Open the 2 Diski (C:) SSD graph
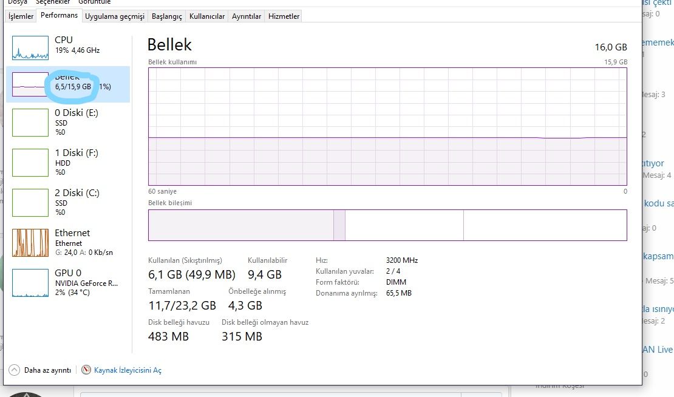The image size is (674, 397). click(30, 202)
